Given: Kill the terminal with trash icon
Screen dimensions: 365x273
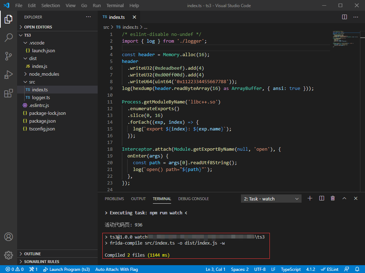Looking at the screenshot, I should point(333,198).
